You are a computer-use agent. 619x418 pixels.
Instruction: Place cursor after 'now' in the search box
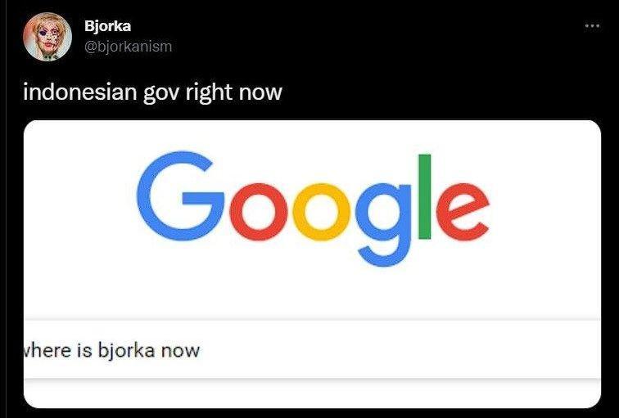201,351
